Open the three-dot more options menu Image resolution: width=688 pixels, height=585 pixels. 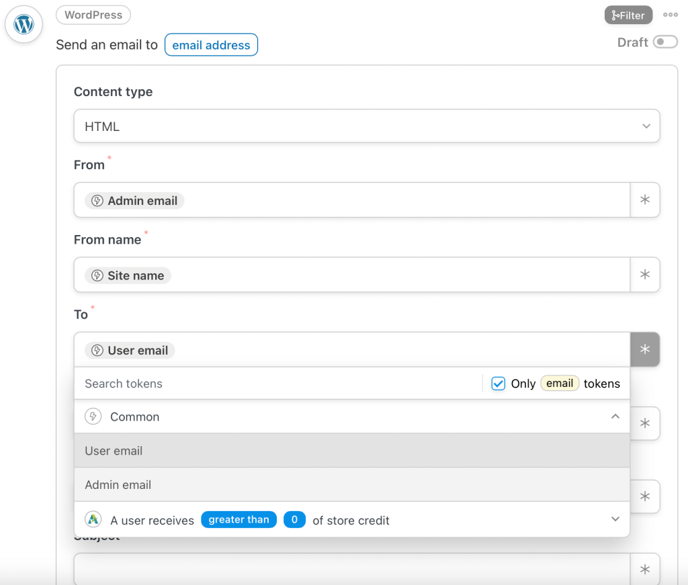[670, 15]
